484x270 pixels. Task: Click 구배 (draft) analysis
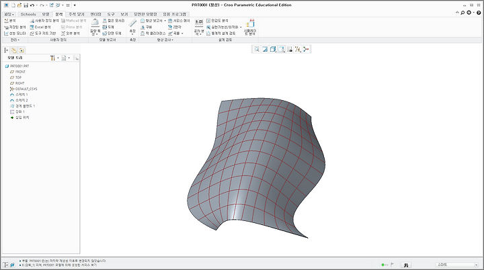146,27
